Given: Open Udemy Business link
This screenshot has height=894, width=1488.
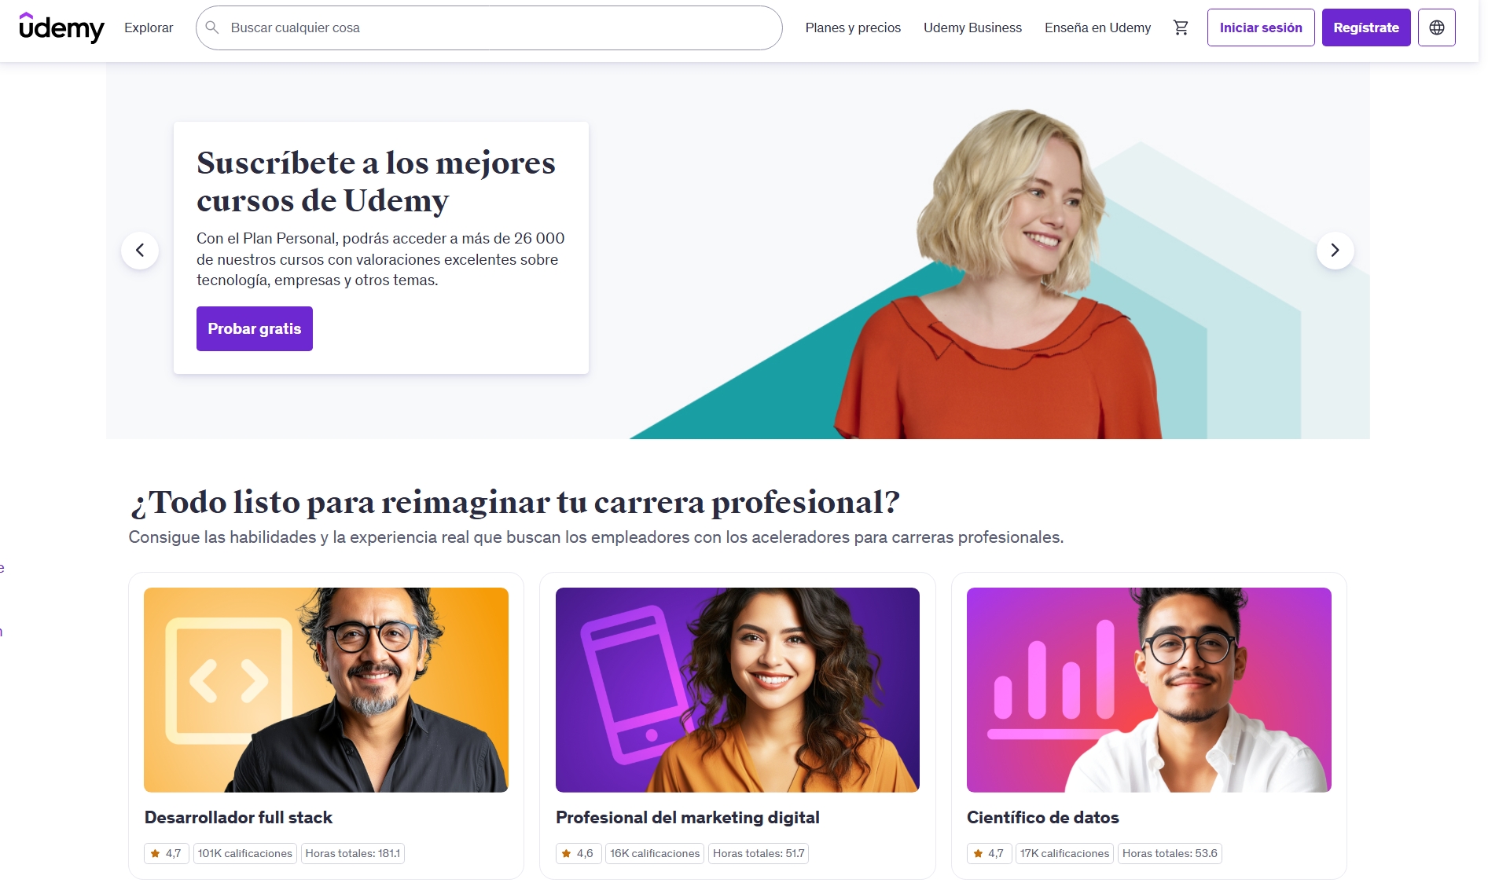Looking at the screenshot, I should coord(972,27).
